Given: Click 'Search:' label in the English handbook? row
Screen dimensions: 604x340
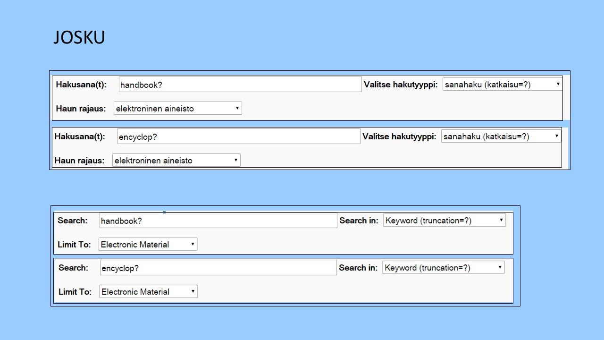Looking at the screenshot, I should tap(73, 221).
